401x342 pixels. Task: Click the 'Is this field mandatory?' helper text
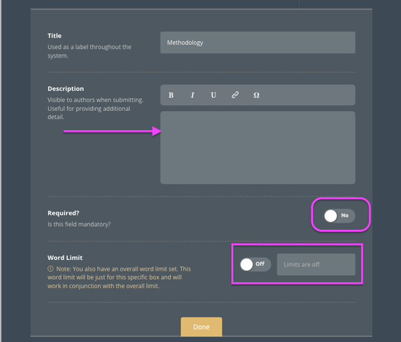tap(79, 225)
